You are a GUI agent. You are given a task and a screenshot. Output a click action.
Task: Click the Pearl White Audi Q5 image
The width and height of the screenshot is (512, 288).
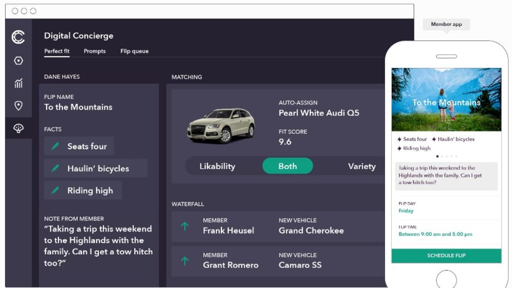click(x=221, y=125)
